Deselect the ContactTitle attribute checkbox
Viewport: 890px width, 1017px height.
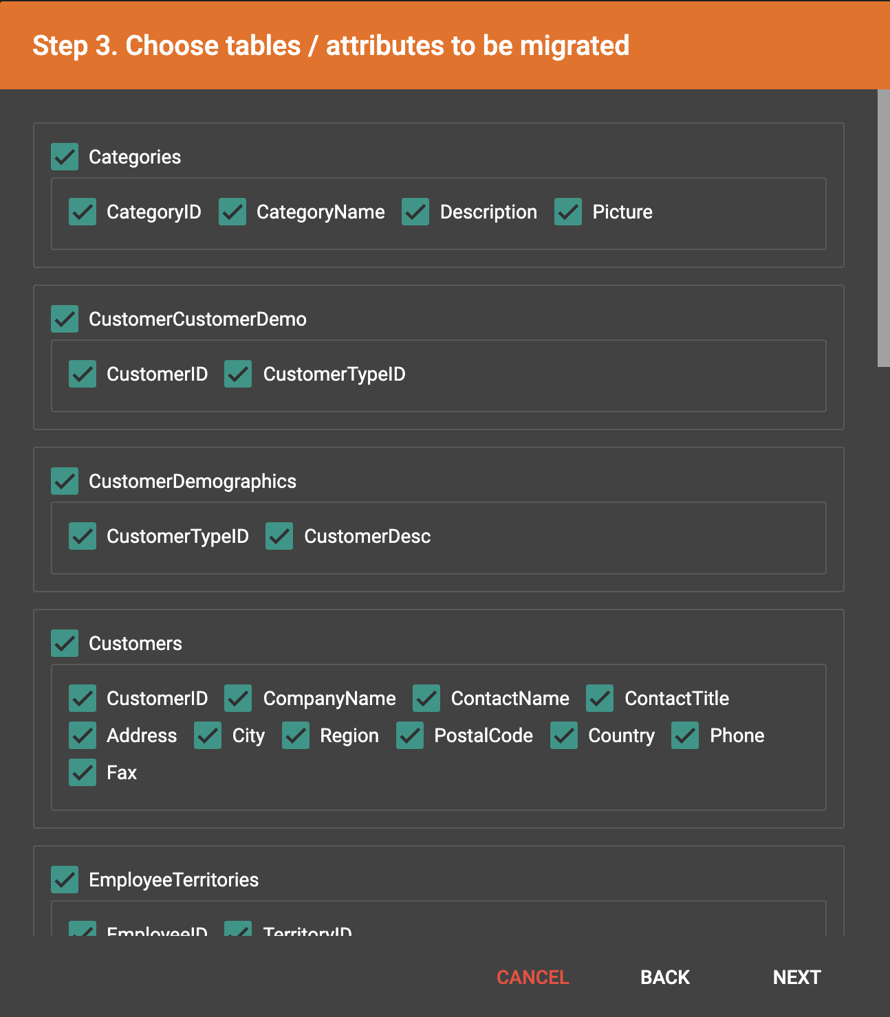[x=600, y=698]
